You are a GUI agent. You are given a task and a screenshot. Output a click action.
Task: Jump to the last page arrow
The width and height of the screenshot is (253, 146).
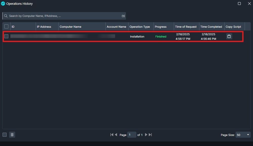[150, 135]
